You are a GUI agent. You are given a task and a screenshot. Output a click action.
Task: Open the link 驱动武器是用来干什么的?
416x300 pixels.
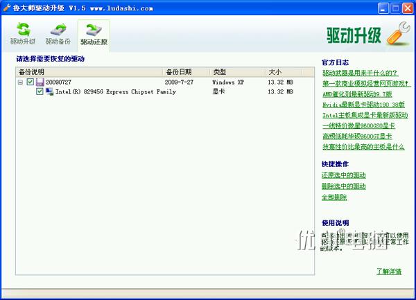(360, 73)
